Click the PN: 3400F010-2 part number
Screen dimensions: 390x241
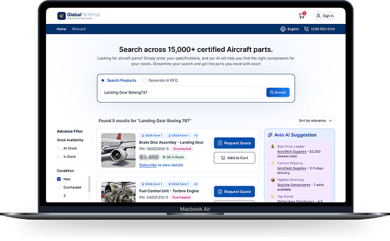coord(153,197)
